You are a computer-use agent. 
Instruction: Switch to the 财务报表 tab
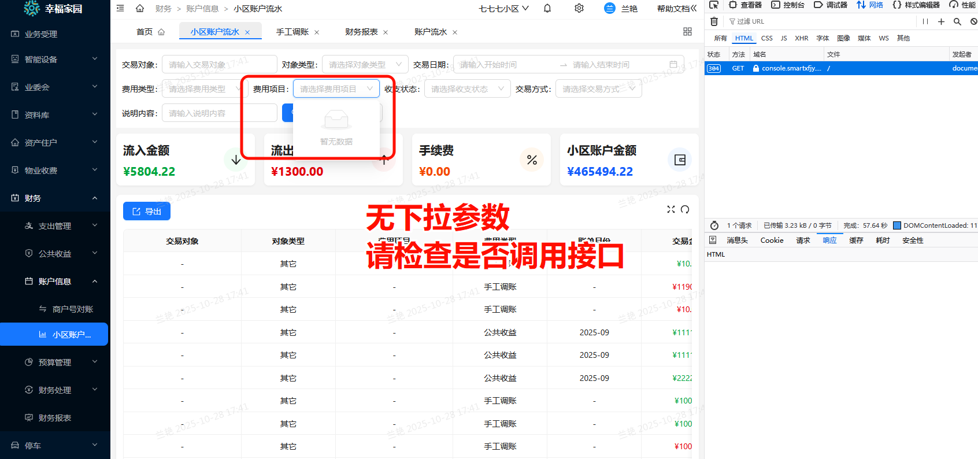361,32
